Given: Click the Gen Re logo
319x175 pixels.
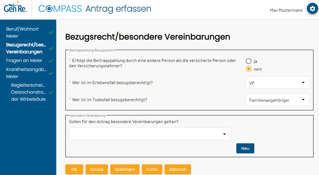Looking at the screenshot, I should coord(15,7).
